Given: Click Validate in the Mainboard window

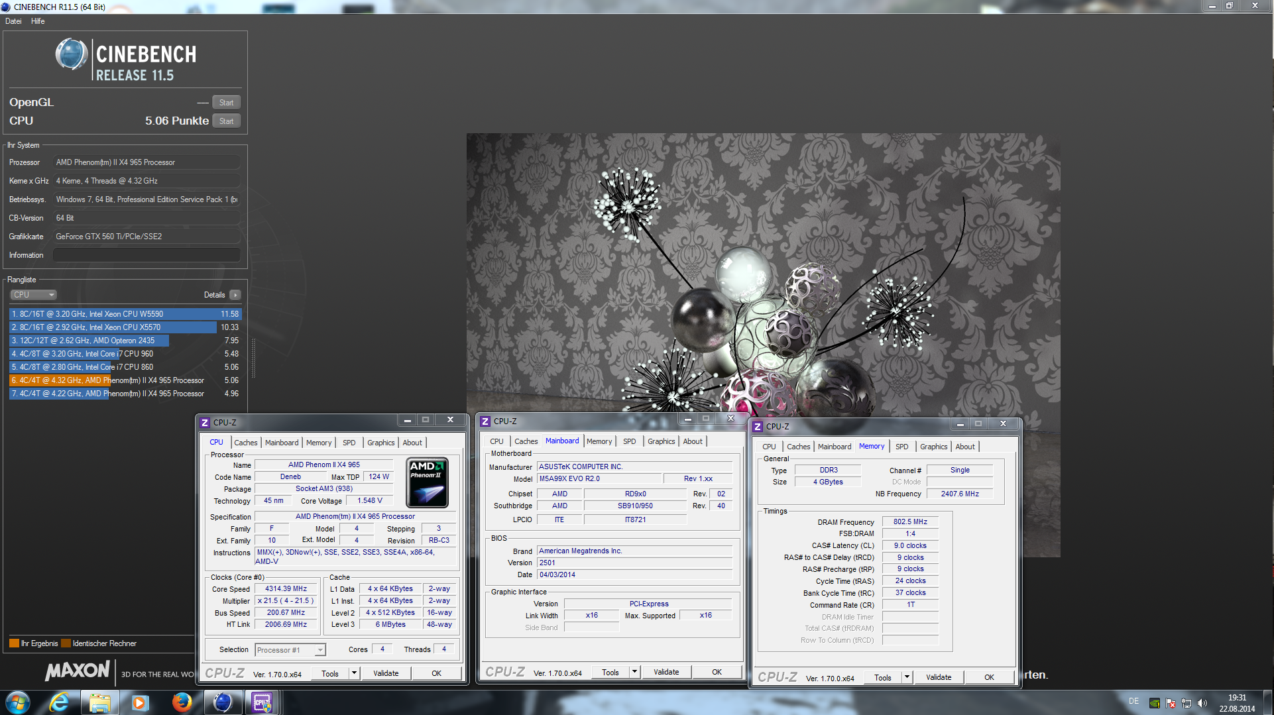Looking at the screenshot, I should (666, 672).
